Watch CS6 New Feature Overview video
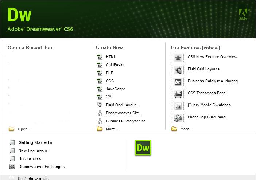 pos(213,57)
